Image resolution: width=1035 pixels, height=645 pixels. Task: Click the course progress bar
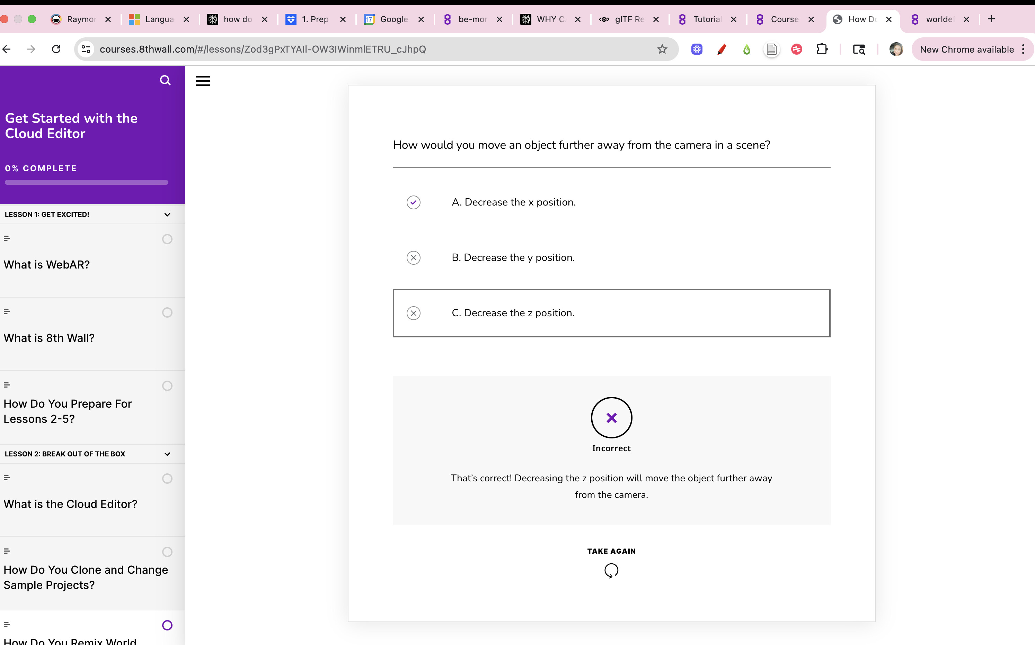[x=86, y=183]
